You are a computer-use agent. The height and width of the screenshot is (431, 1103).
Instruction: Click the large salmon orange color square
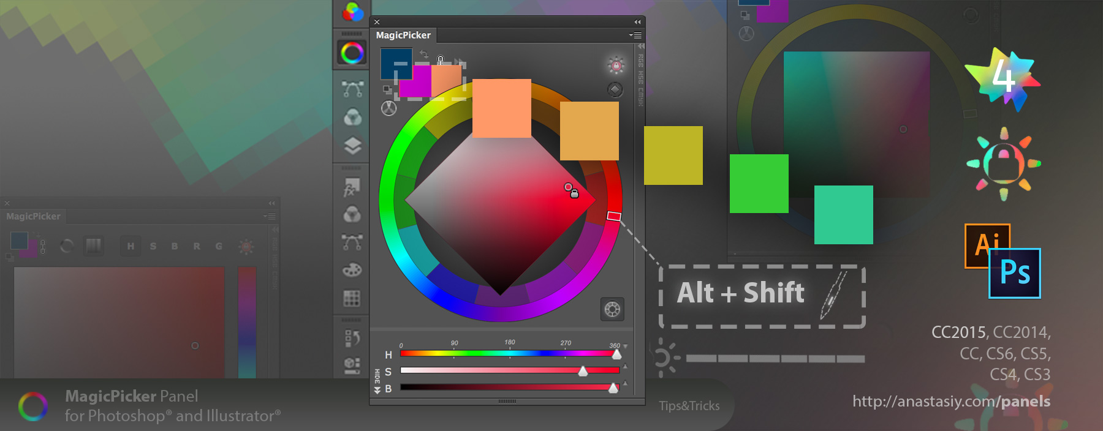[502, 108]
